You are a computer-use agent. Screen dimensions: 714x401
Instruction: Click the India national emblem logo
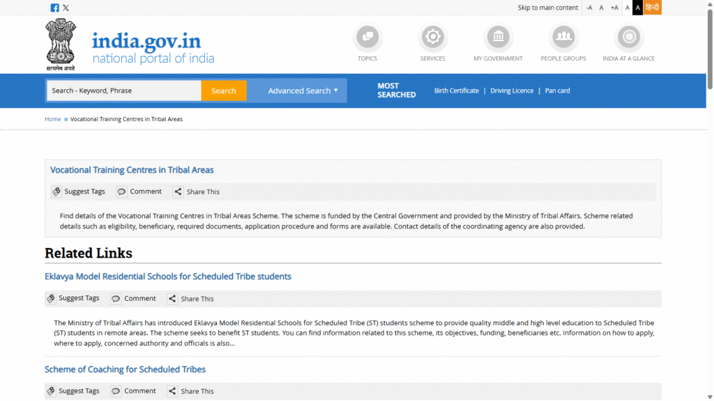coord(61,44)
